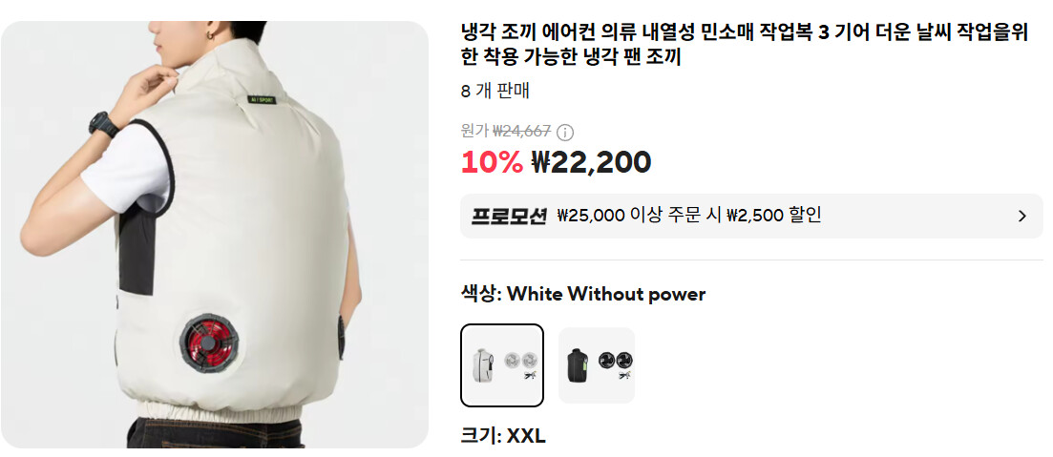Viewport: 1053px width, 457px height.
Task: Click the red 10% discount label
Action: pyautogui.click(x=492, y=162)
